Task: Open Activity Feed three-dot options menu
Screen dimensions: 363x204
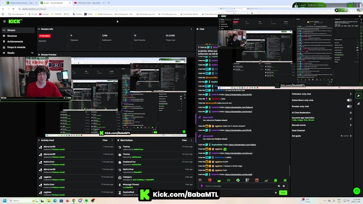Action: tap(112, 140)
